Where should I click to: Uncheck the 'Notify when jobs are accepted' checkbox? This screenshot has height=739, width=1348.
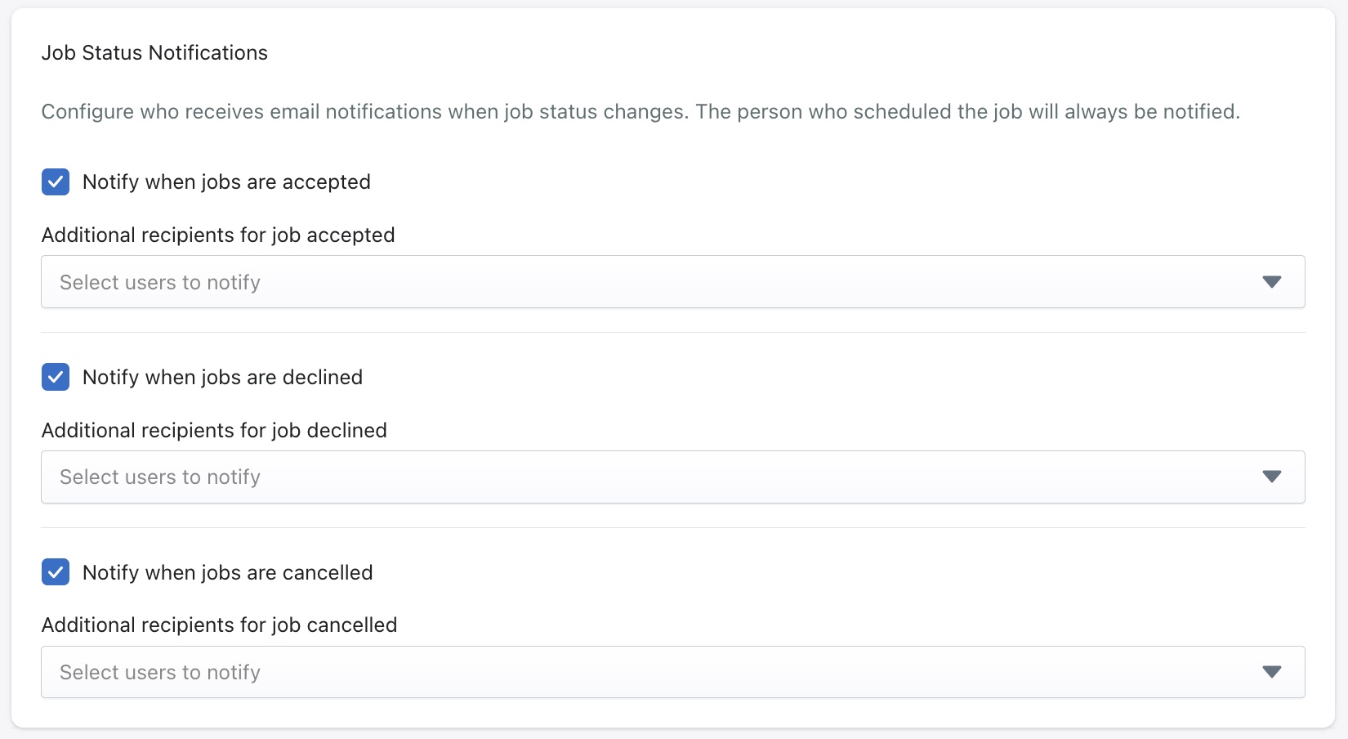tap(56, 181)
